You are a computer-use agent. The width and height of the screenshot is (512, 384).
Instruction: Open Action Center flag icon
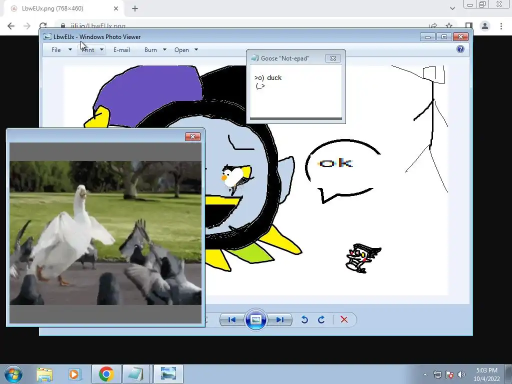point(449,374)
